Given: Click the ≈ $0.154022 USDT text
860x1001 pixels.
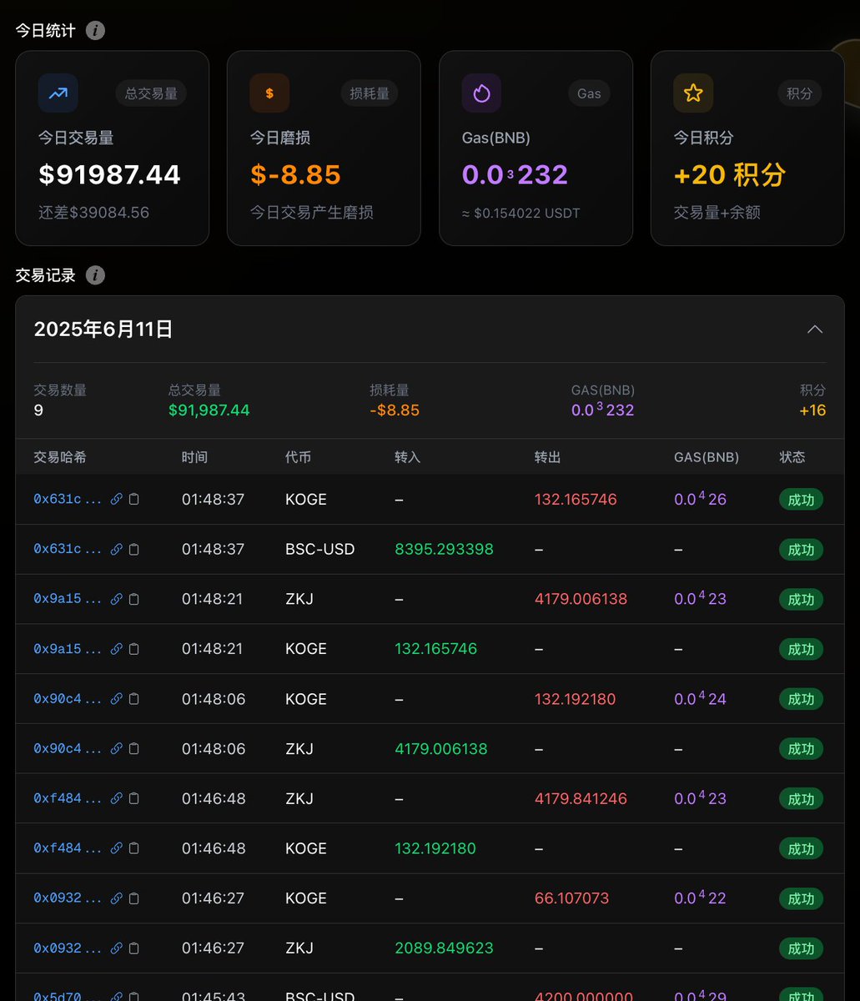Looking at the screenshot, I should tap(521, 213).
